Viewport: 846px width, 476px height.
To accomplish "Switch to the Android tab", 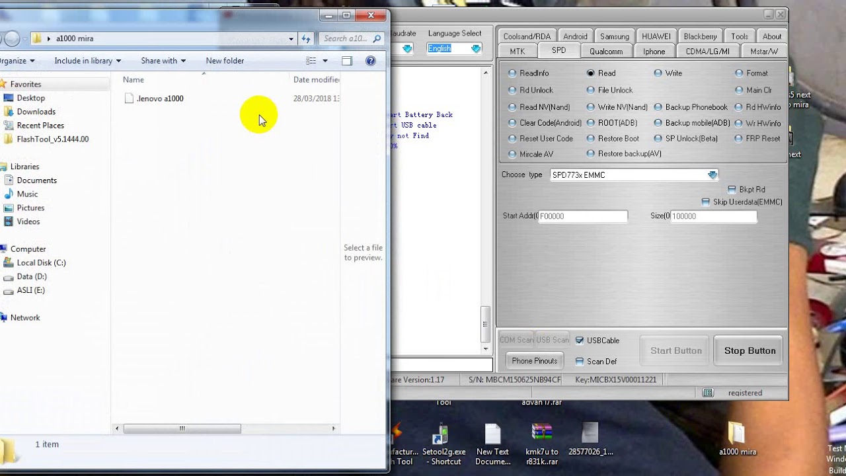I will point(575,36).
